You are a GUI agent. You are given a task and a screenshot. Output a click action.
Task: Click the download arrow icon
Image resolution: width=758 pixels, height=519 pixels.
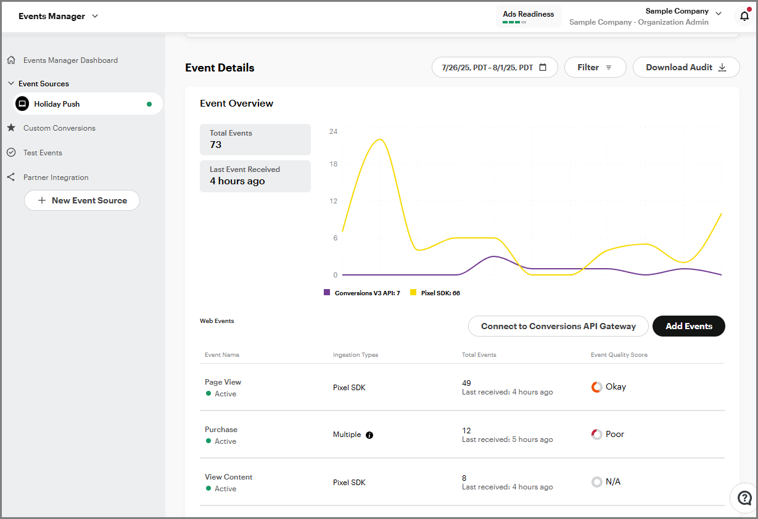coord(722,67)
